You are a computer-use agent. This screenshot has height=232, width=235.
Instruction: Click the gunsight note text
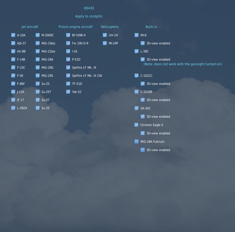pyautogui.click(x=183, y=64)
